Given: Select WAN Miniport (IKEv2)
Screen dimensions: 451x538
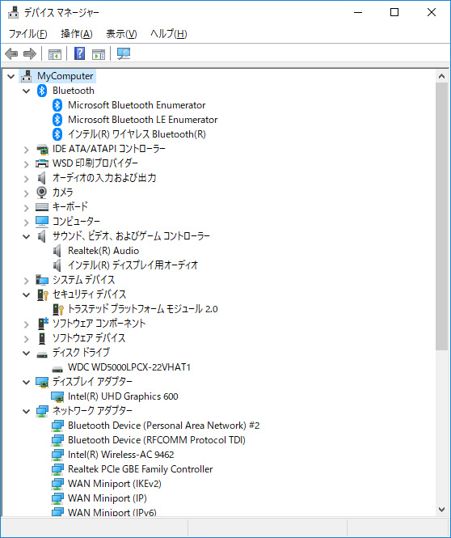Looking at the screenshot, I should coord(115,484).
